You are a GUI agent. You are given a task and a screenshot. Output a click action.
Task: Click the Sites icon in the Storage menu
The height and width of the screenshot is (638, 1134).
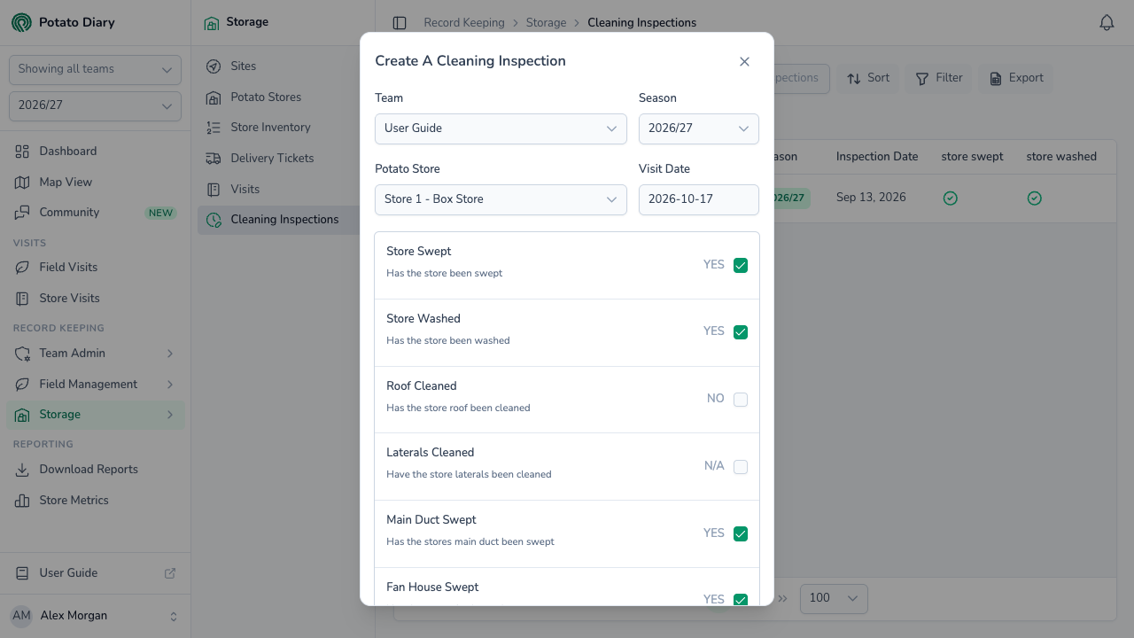tap(214, 66)
